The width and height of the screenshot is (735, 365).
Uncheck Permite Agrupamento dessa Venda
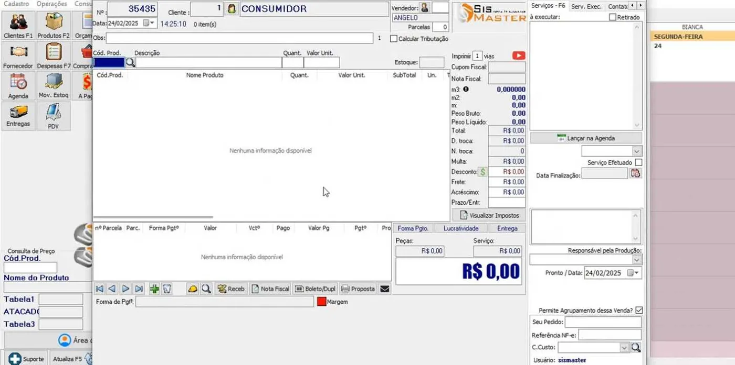click(x=639, y=311)
